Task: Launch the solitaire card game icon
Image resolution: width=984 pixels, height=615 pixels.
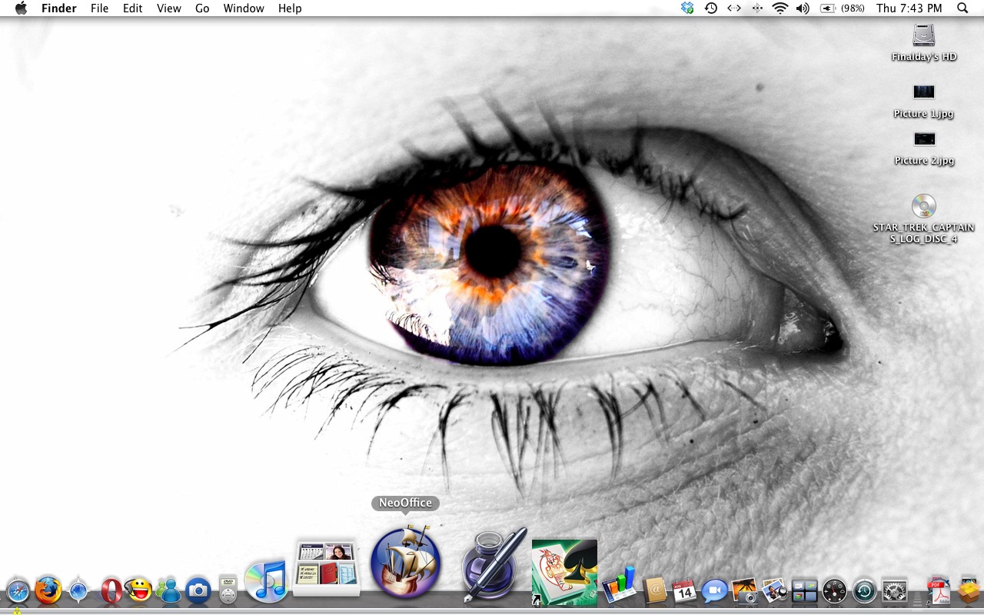Action: tap(564, 572)
